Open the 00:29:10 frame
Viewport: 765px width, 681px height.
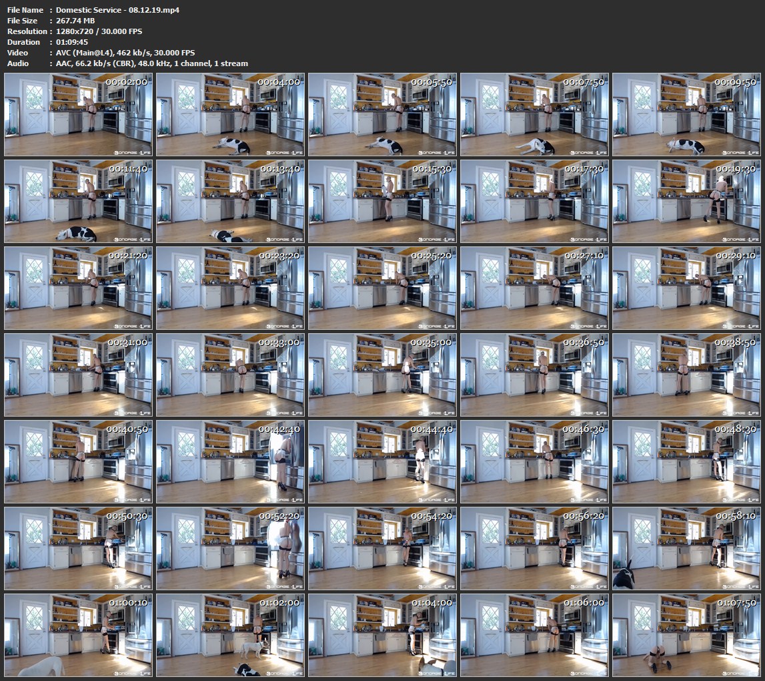[686, 288]
